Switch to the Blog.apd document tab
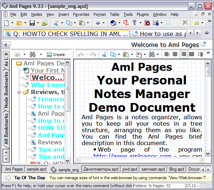214x190 pixels. pyautogui.click(x=177, y=169)
